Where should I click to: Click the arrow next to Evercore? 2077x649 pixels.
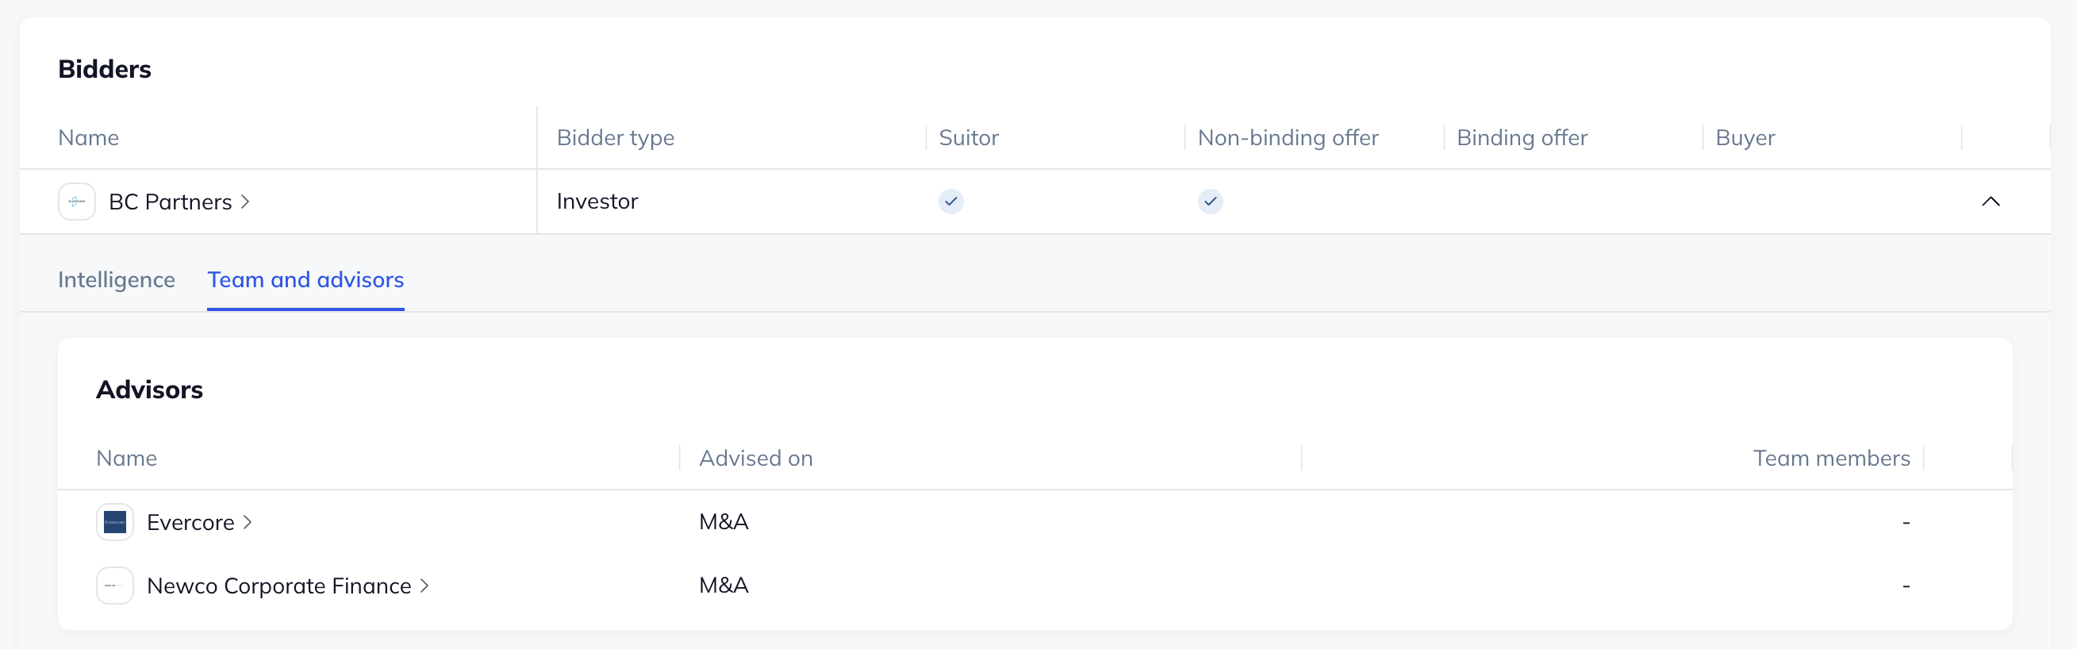coord(248,522)
